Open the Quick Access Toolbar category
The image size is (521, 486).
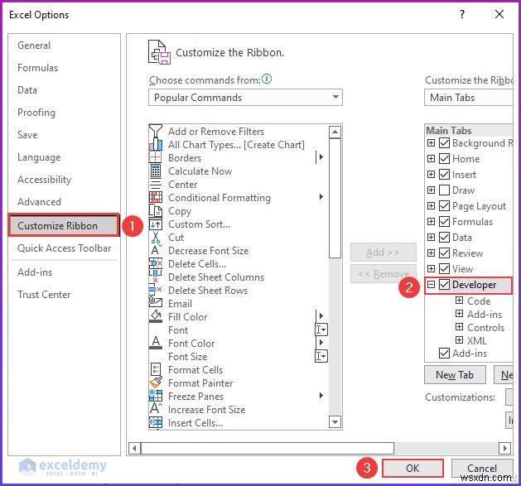pyautogui.click(x=64, y=248)
